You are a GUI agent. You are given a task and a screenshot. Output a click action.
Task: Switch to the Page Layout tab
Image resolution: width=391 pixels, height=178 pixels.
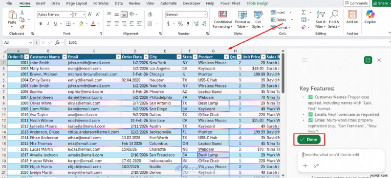77,3
